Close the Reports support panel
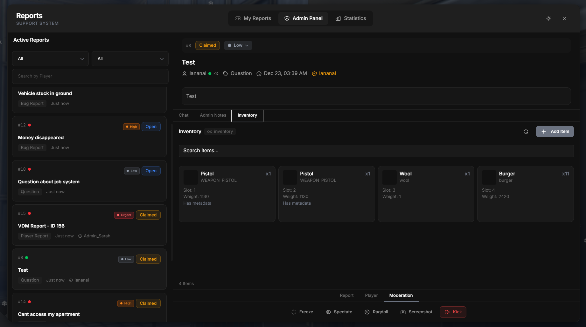The height and width of the screenshot is (327, 586). tap(565, 18)
